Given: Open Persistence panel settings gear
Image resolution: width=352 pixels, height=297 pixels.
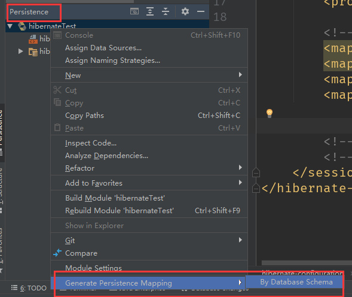Looking at the screenshot, I should (185, 11).
